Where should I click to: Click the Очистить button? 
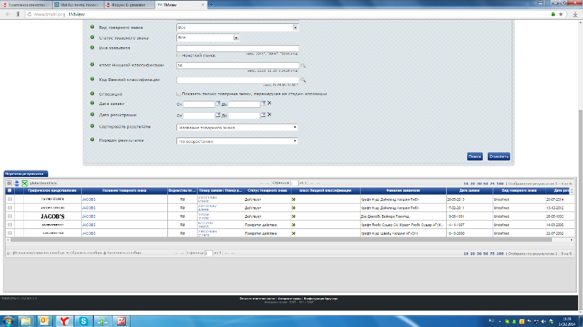point(498,156)
